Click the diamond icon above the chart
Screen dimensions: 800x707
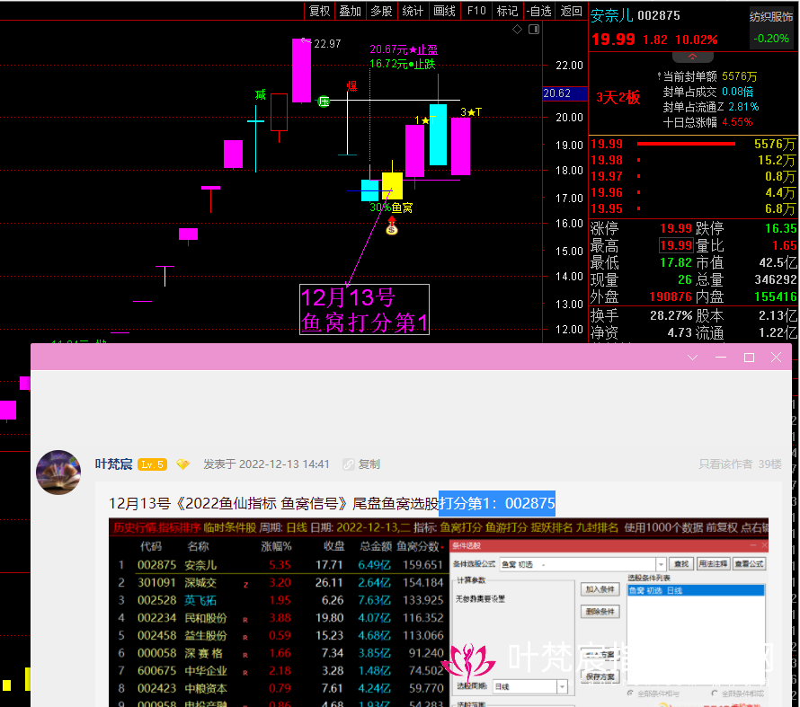(518, 29)
